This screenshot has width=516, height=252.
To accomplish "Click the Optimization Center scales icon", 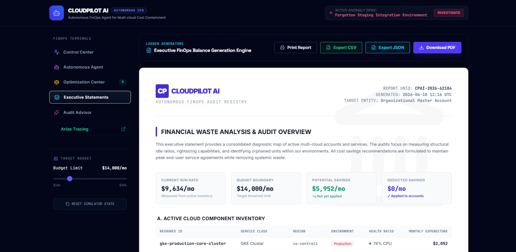I will [57, 82].
